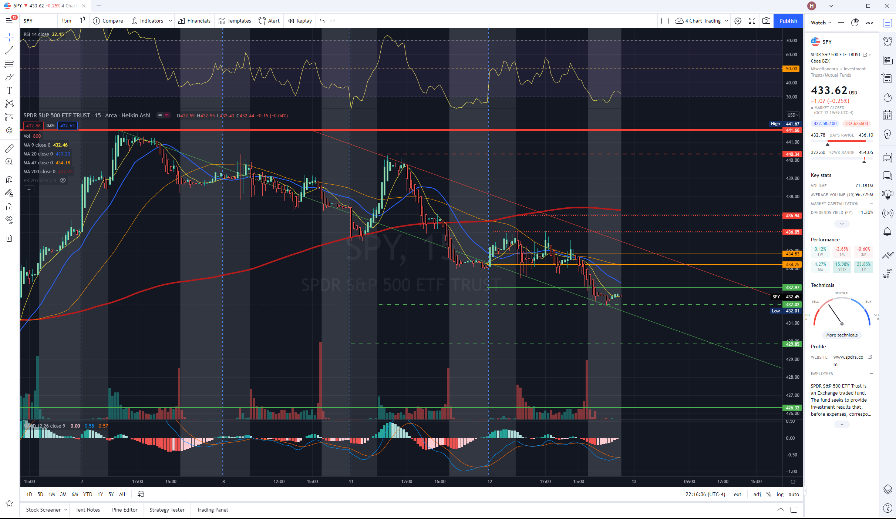Toggle magnet mode for drawings
This screenshot has width=896, height=519.
9,180
